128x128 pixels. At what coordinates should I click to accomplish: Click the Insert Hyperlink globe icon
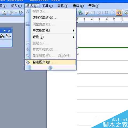click(x=81, y=13)
